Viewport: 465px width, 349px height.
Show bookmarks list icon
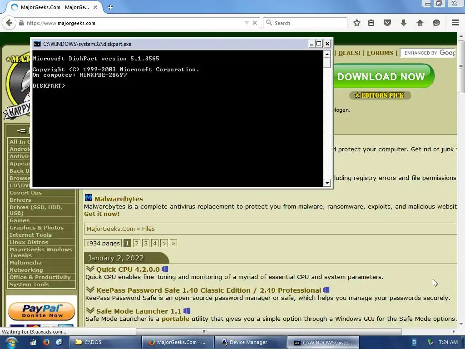pos(371,23)
